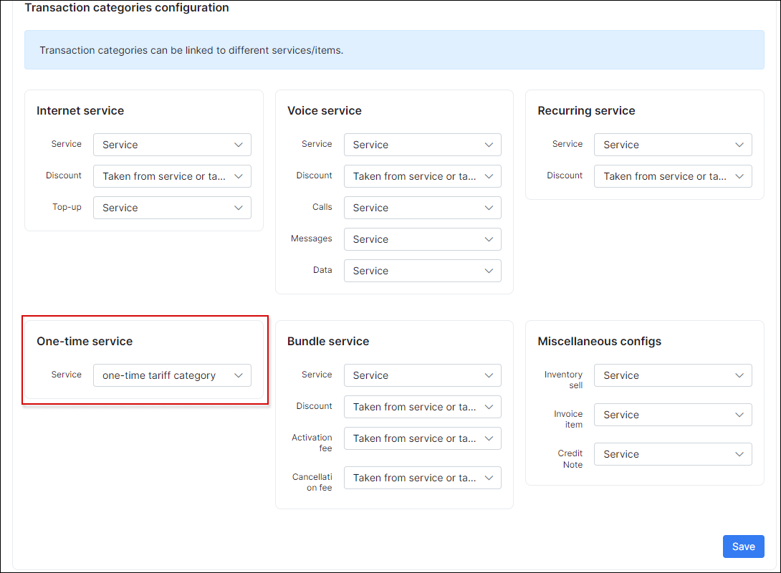Open the Credit Note dropdown
781x573 pixels.
[x=673, y=454]
